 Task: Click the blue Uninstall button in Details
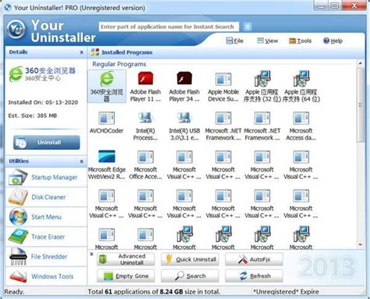tap(47, 142)
